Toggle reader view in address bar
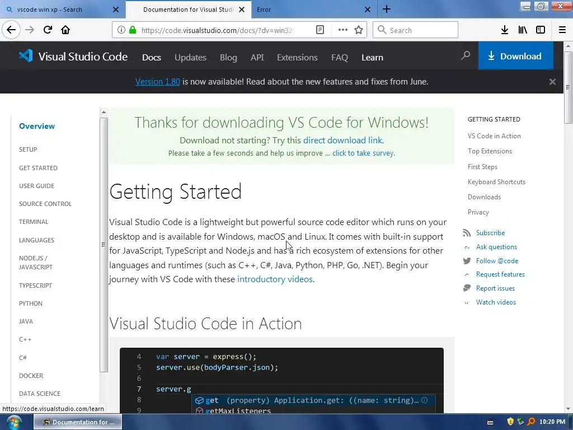This screenshot has width=573, height=430. [320, 30]
